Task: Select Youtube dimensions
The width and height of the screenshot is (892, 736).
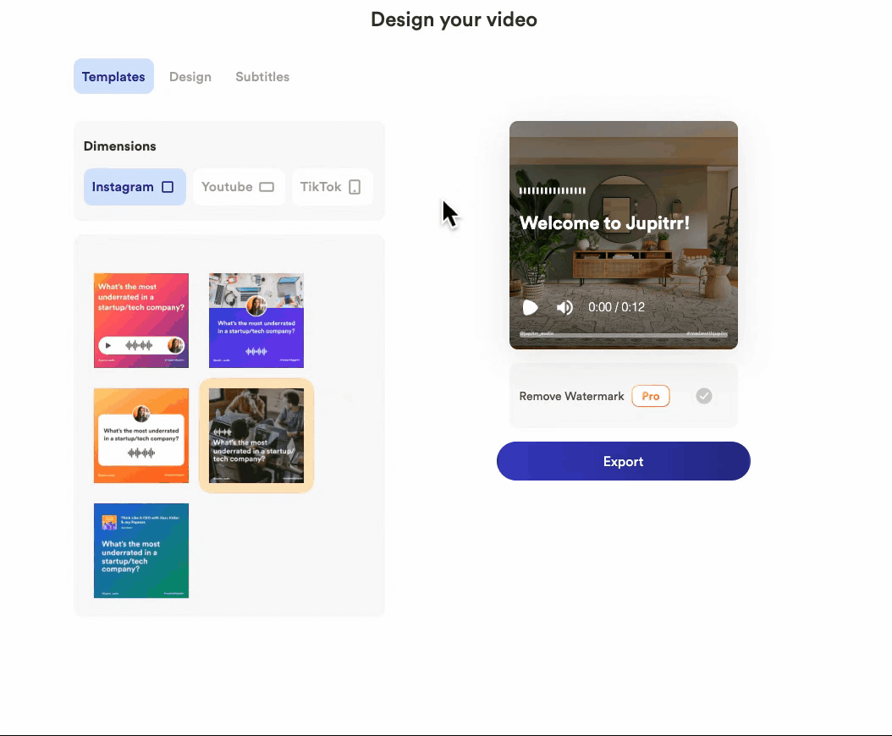Action: 239,187
